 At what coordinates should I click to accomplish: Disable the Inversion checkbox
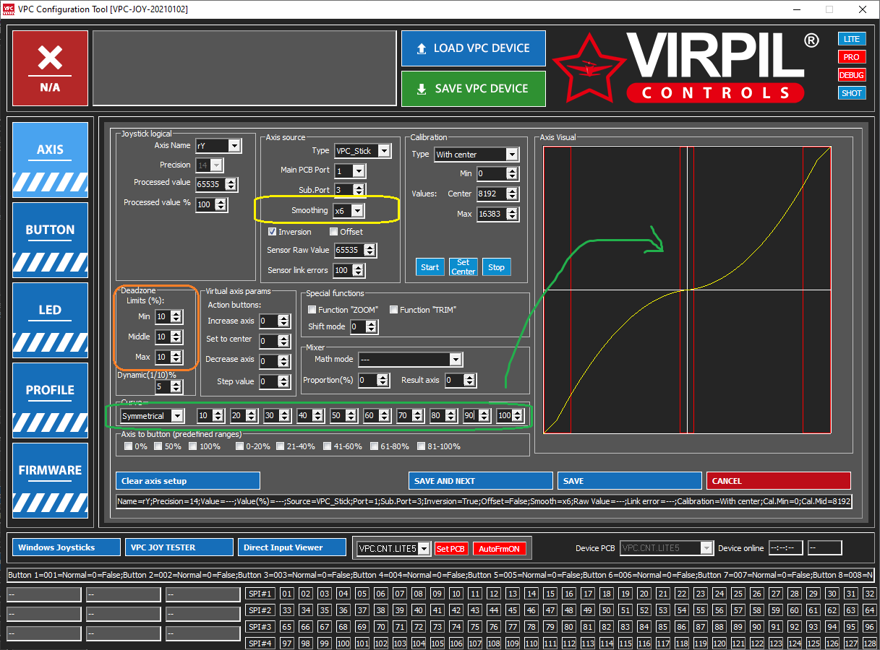point(273,232)
